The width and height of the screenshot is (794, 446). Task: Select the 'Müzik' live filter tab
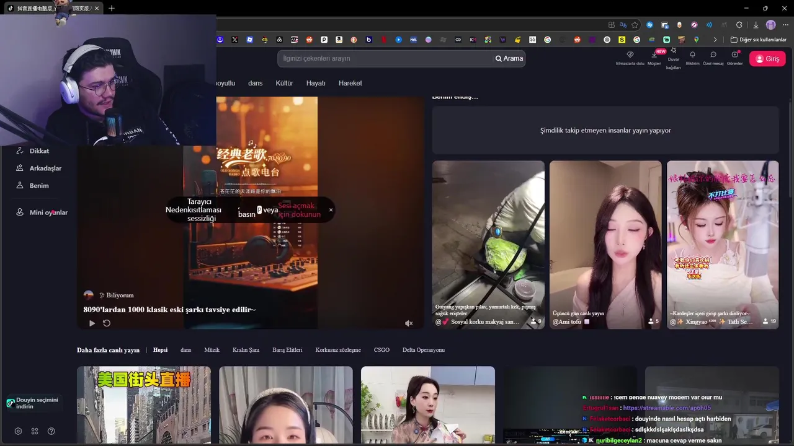pyautogui.click(x=212, y=350)
